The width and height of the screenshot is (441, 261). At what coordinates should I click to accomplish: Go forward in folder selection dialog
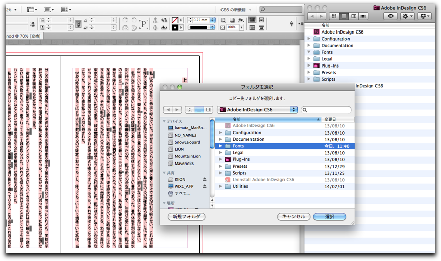coord(177,110)
